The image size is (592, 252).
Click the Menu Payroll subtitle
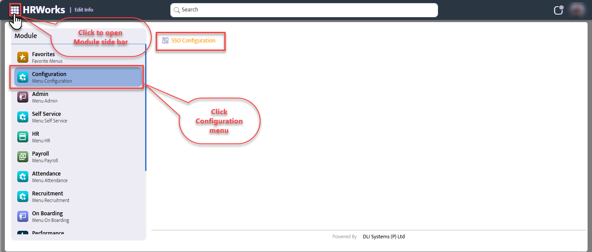pyautogui.click(x=45, y=160)
